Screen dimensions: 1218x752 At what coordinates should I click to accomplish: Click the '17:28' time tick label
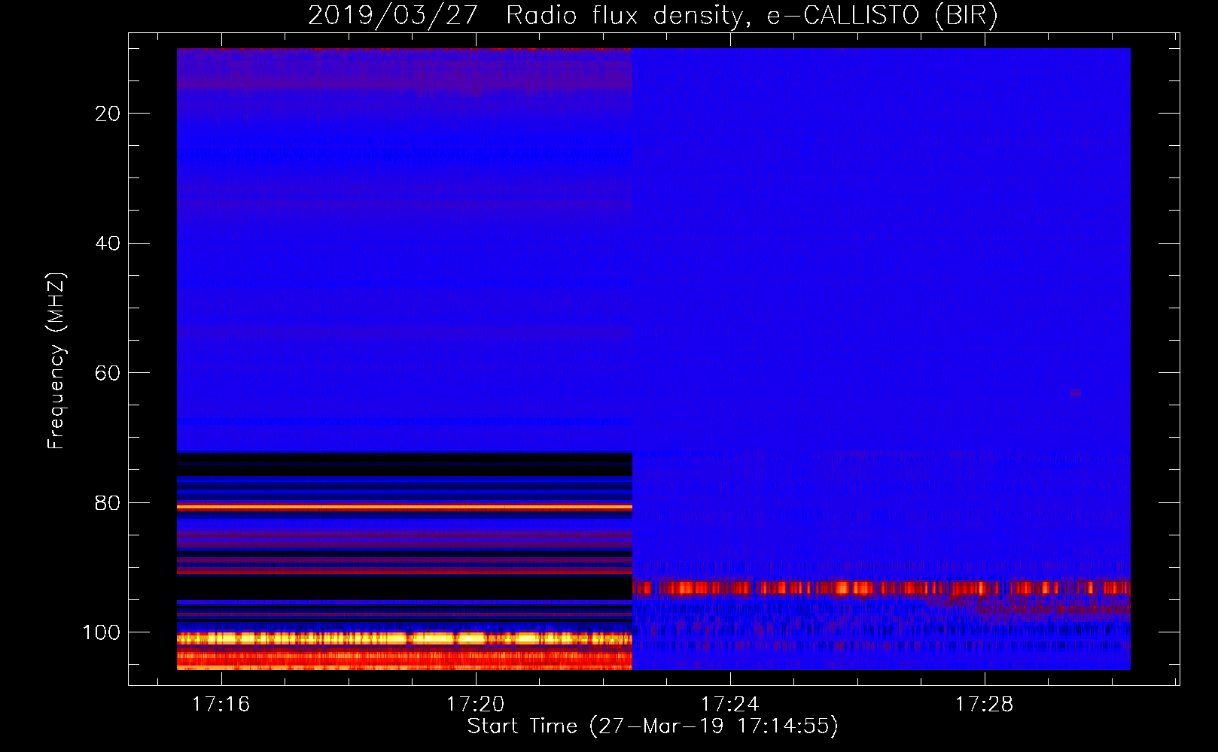984,704
